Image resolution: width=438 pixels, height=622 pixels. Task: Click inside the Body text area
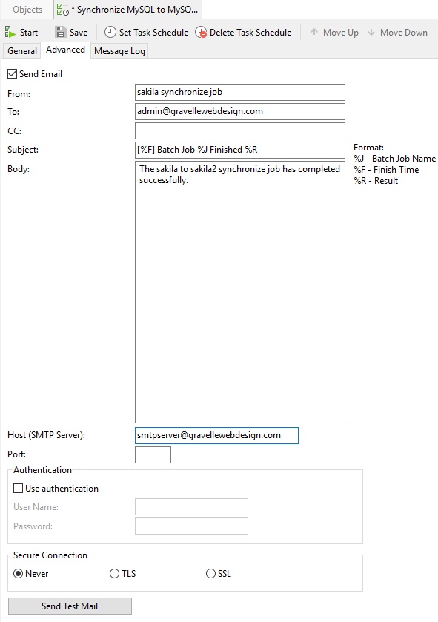[240, 292]
